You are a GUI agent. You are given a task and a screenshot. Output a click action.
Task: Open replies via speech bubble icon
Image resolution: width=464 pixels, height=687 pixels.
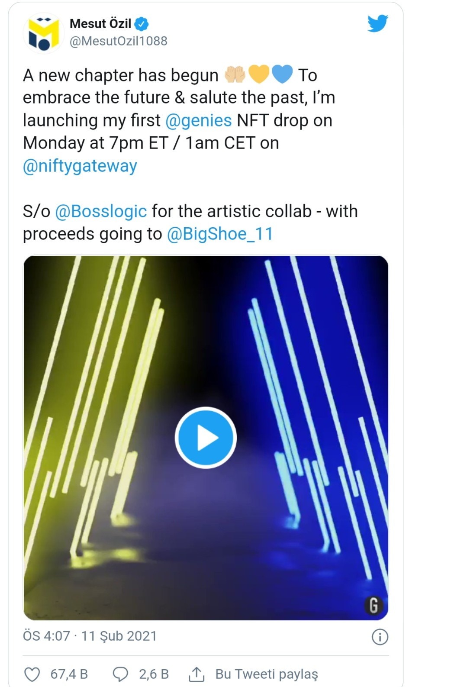(120, 674)
